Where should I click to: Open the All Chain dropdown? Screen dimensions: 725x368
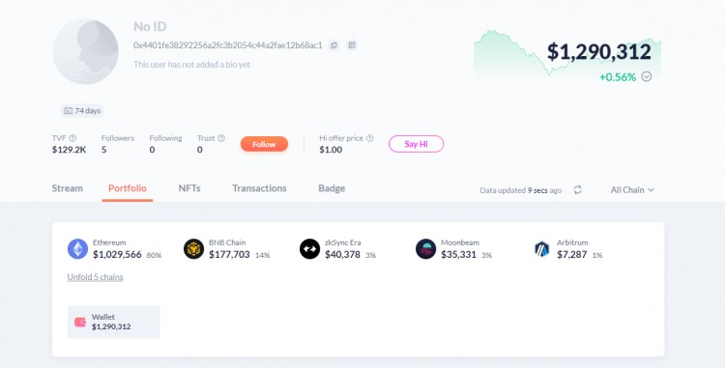click(632, 189)
